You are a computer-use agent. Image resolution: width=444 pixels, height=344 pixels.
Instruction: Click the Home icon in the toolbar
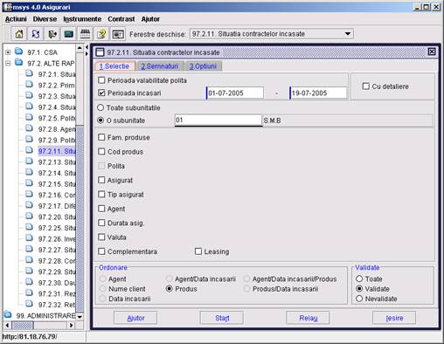click(19, 34)
